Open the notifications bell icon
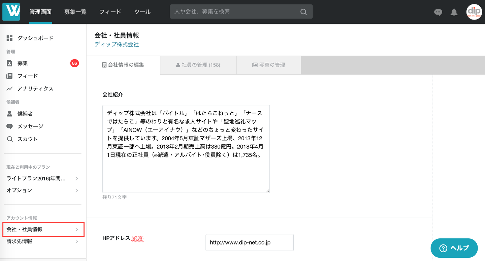485x261 pixels. click(454, 12)
